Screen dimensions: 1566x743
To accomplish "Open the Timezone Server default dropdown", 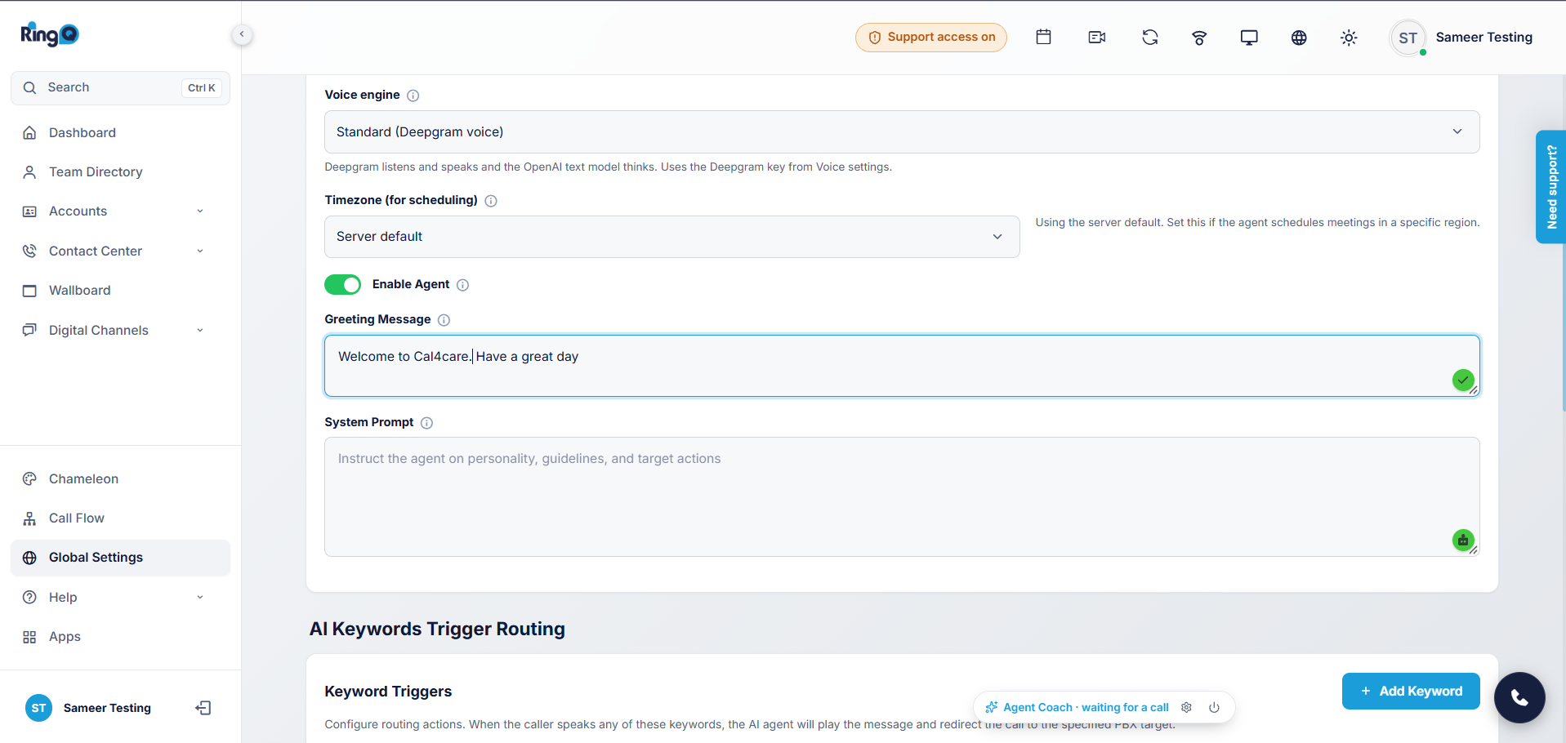I will point(671,237).
